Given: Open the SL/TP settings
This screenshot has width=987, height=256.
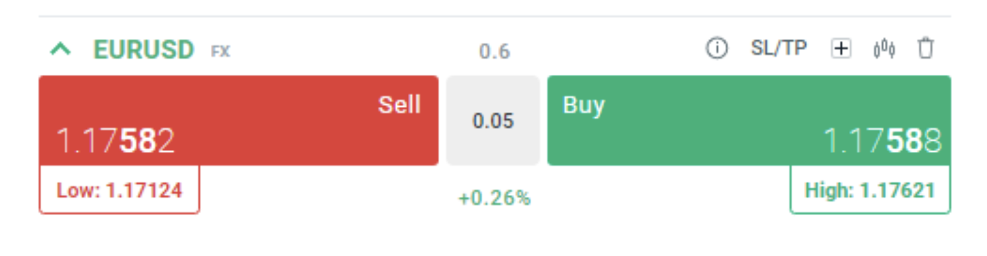Looking at the screenshot, I should [x=779, y=48].
